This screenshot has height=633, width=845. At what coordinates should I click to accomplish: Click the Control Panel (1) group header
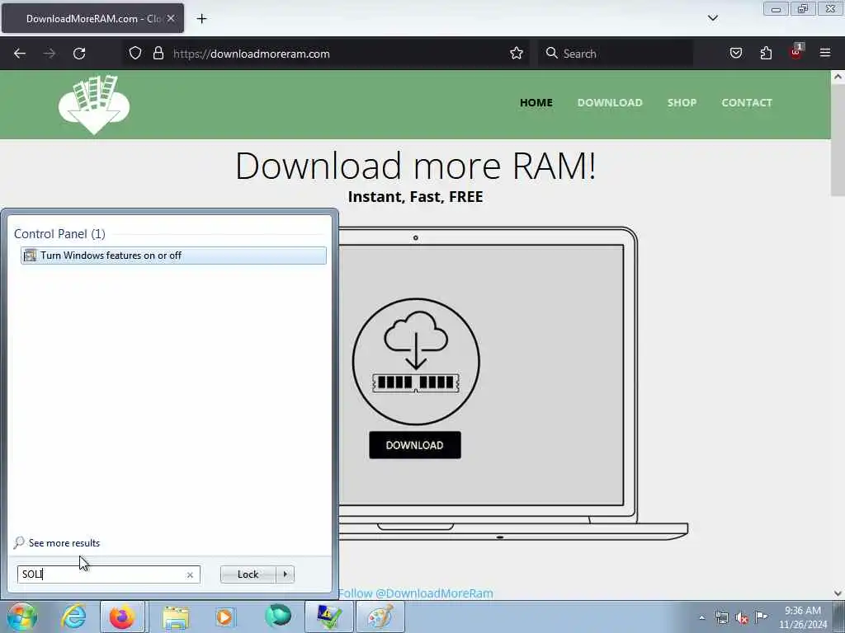pos(59,233)
